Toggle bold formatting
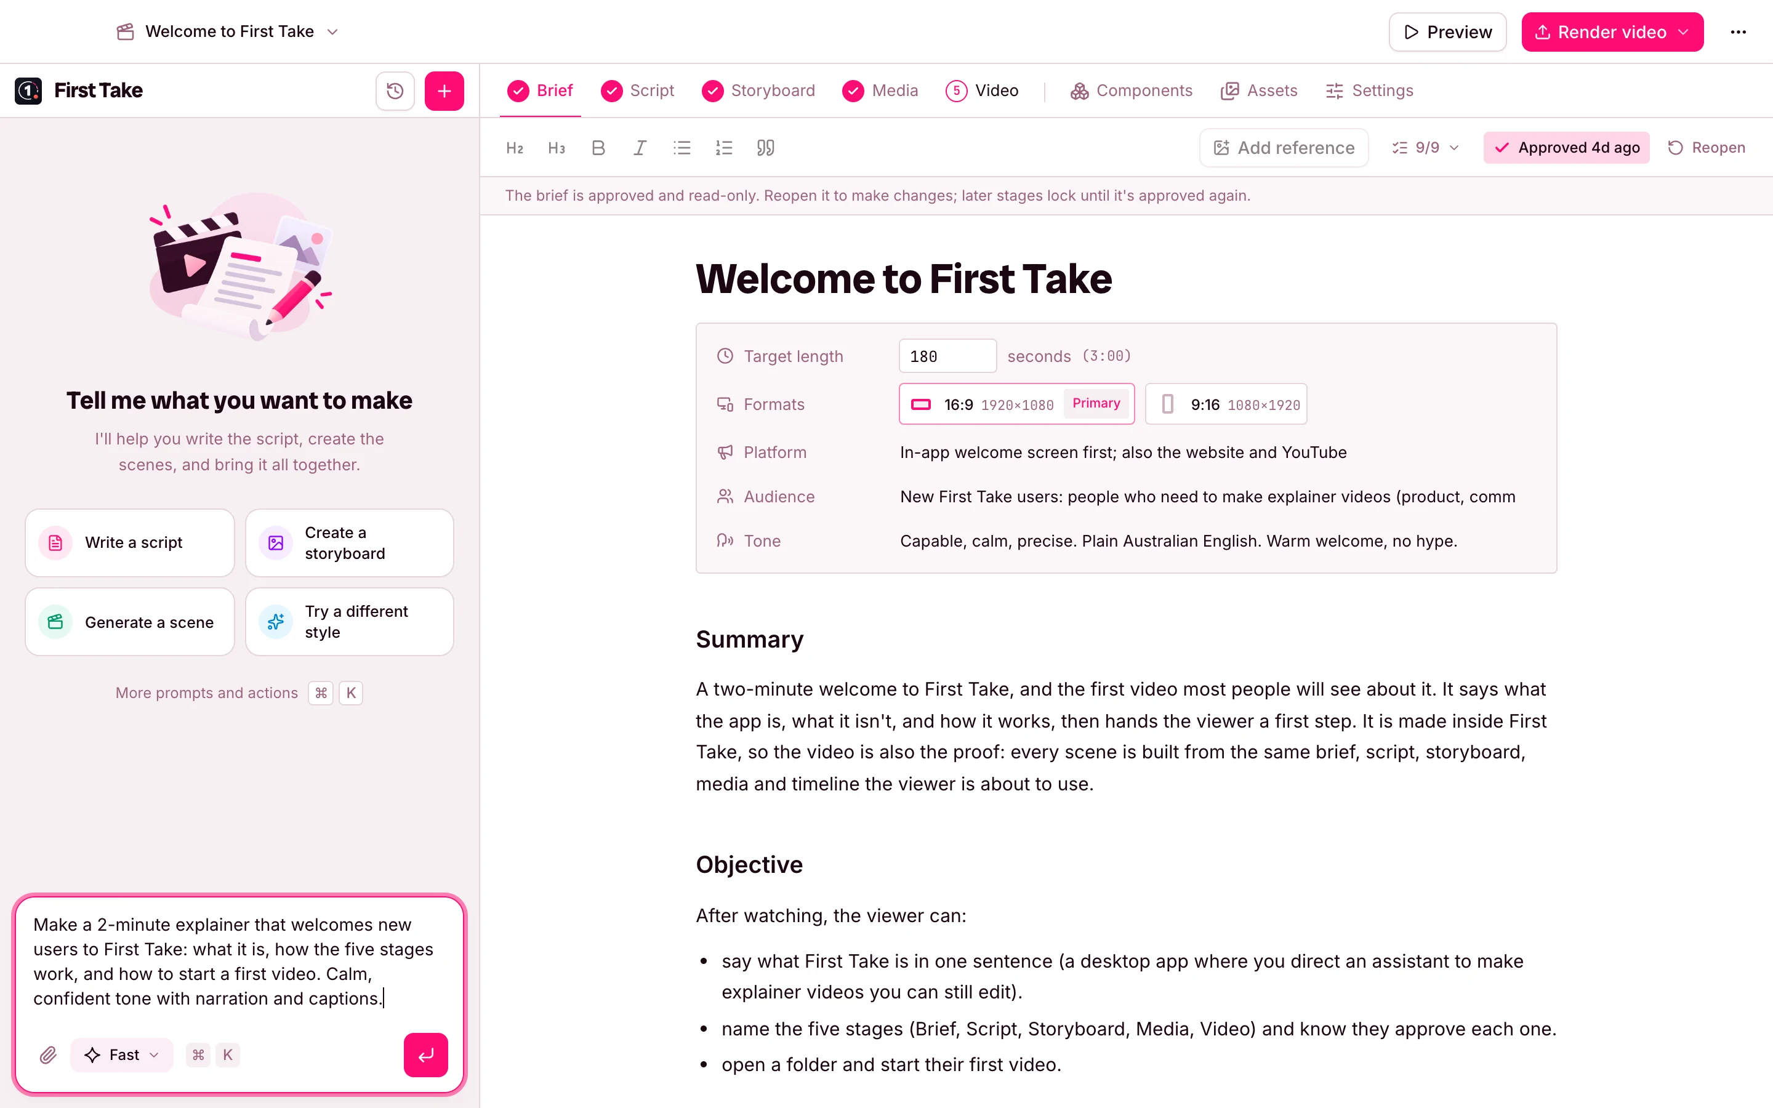The image size is (1773, 1108). click(x=598, y=148)
